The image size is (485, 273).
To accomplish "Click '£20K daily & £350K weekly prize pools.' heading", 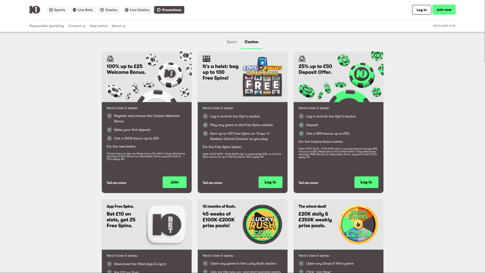I will point(315,220).
